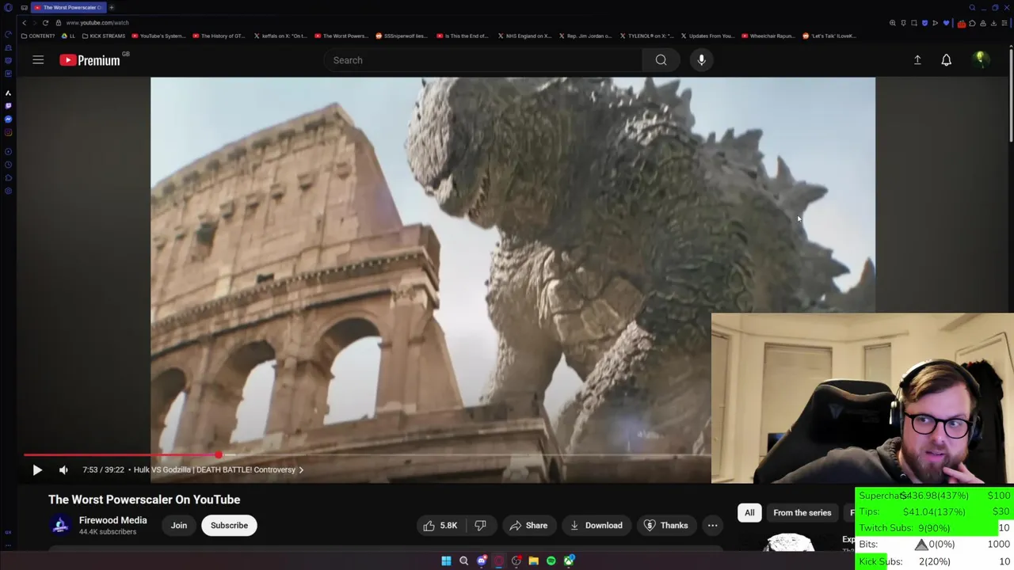Open NHS England on X bookmark
The height and width of the screenshot is (570, 1014).
(x=524, y=36)
